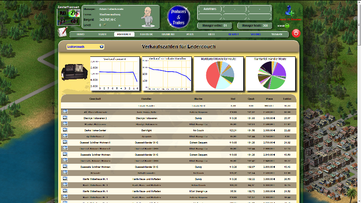Image resolution: width=361 pixels, height=203 pixels.
Task: Open the Marktanteil Hersteller Heute pie chart
Action: point(219,74)
